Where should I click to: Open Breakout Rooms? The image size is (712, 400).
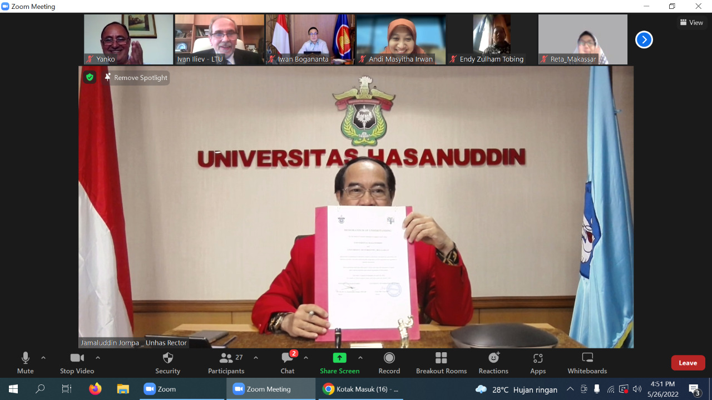click(441, 362)
